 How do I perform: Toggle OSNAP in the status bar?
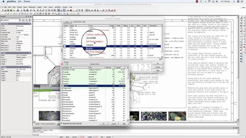pos(90,137)
